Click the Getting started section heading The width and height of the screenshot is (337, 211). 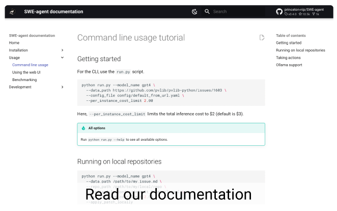tap(99, 59)
